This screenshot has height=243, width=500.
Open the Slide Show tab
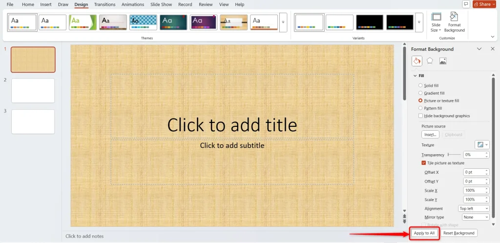tap(161, 4)
